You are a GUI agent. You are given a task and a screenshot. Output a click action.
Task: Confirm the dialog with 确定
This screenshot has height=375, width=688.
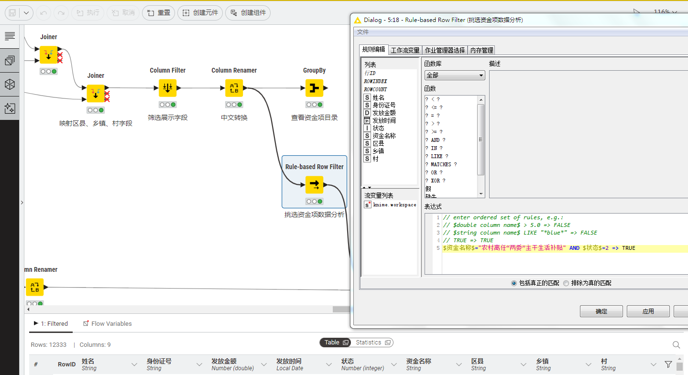pos(601,311)
